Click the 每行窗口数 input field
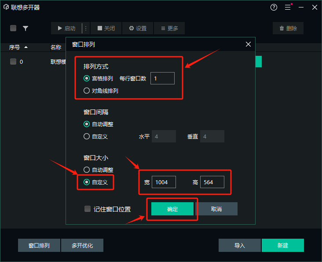The width and height of the screenshot is (322, 262). pos(162,78)
